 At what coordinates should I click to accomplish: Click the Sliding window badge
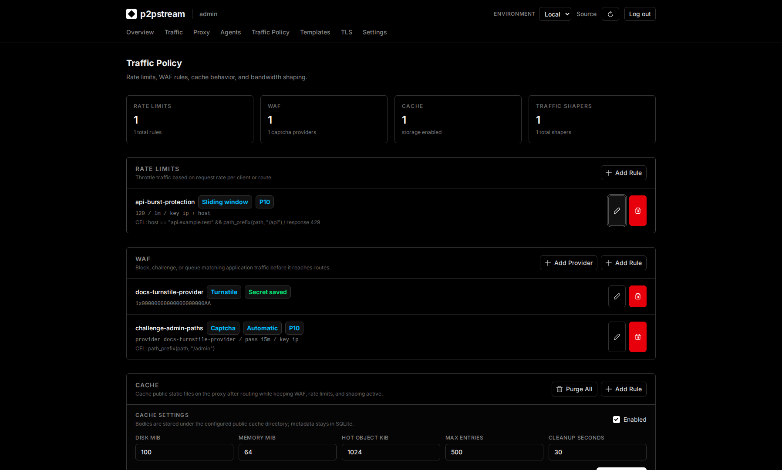point(225,202)
